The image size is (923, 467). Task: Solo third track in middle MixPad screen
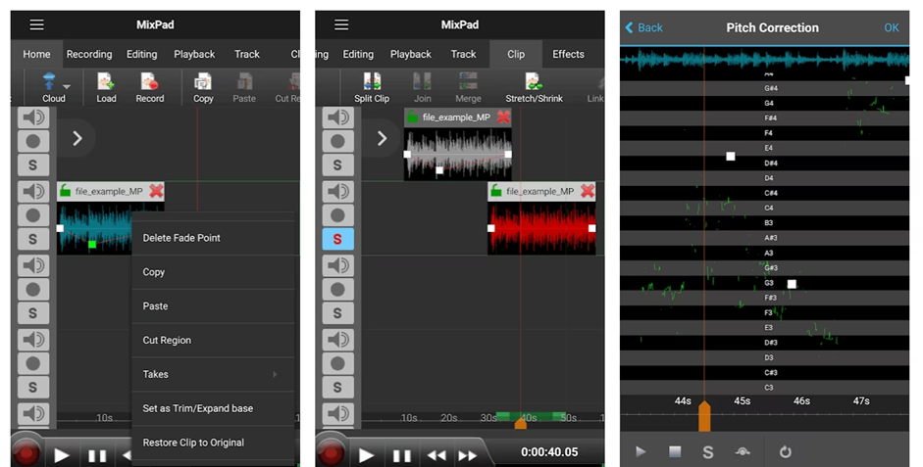point(337,313)
